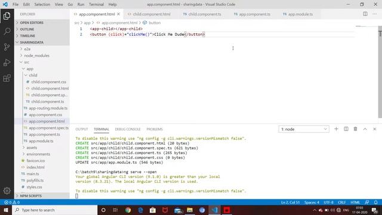
Task: Open the Source Control view
Action: point(7,47)
